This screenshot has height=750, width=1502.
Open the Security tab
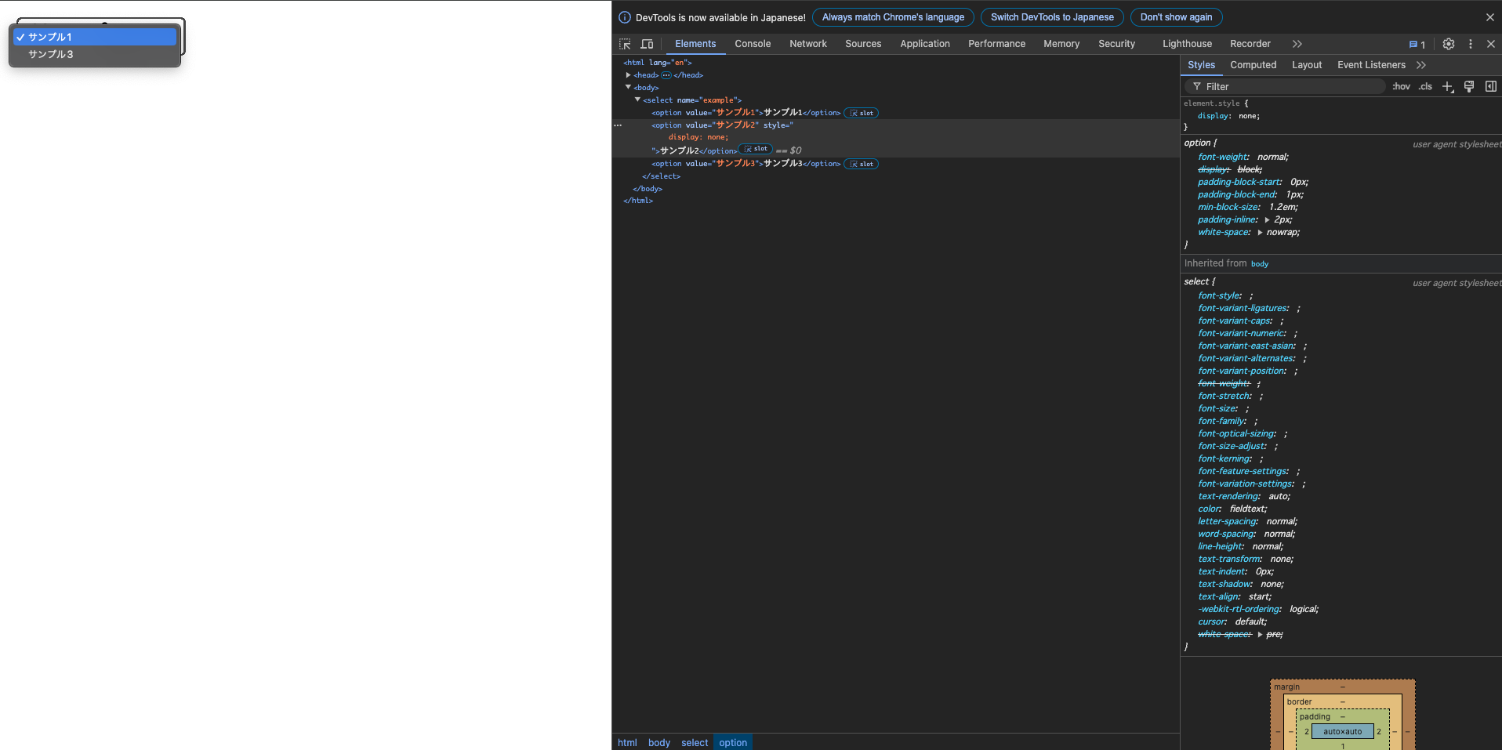pyautogui.click(x=1116, y=44)
